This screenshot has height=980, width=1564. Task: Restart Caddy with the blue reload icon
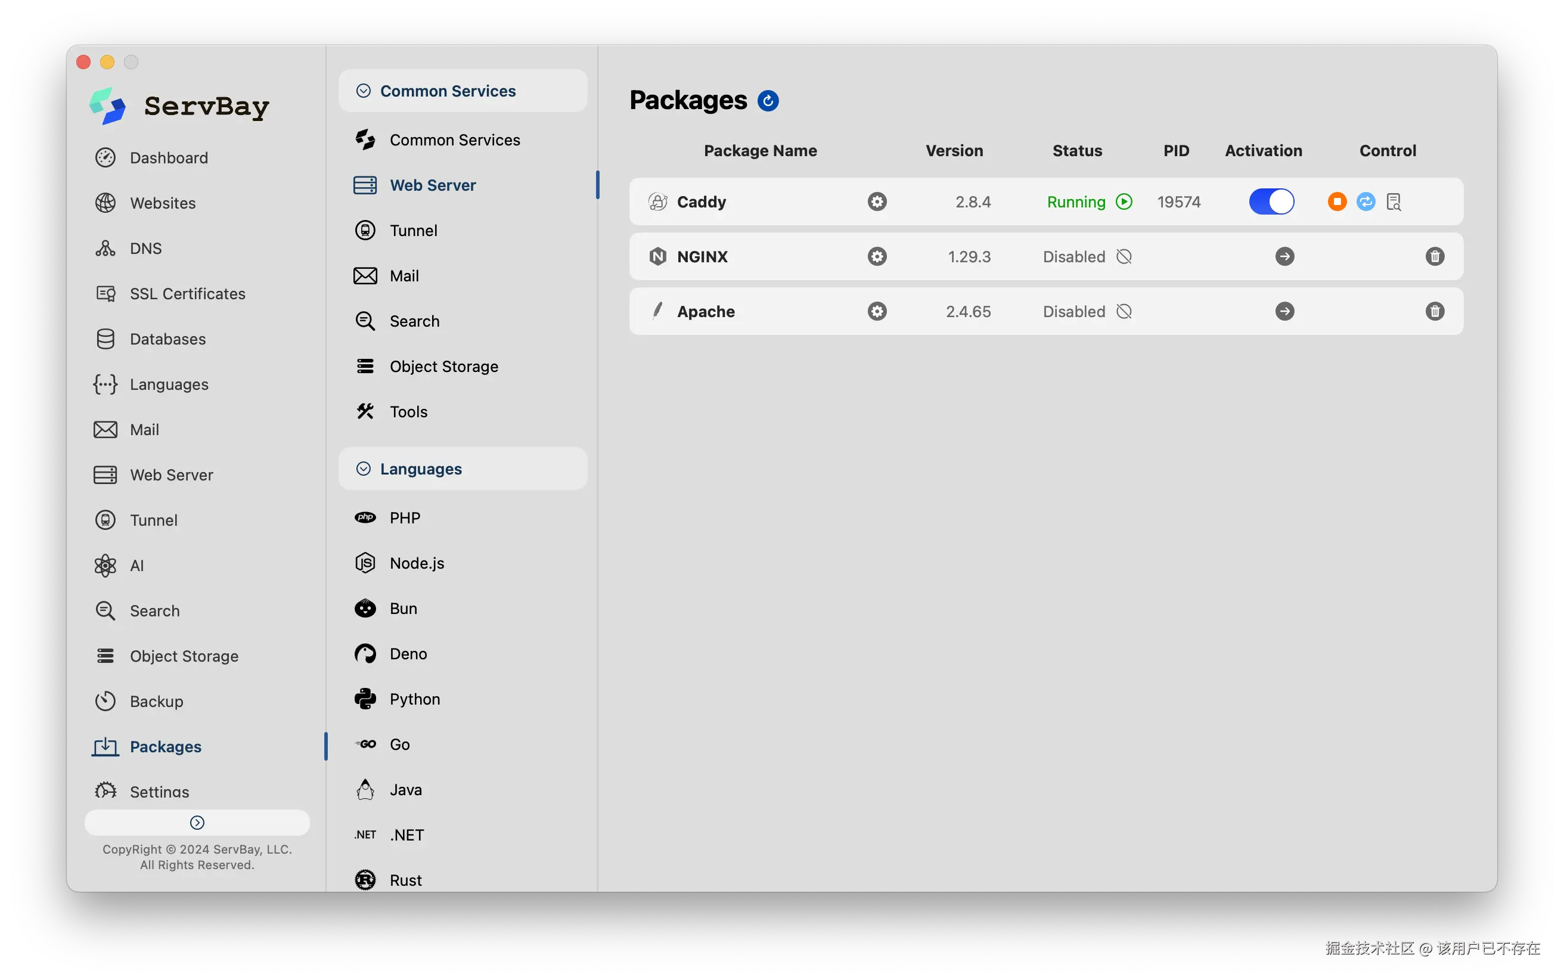coord(1365,201)
